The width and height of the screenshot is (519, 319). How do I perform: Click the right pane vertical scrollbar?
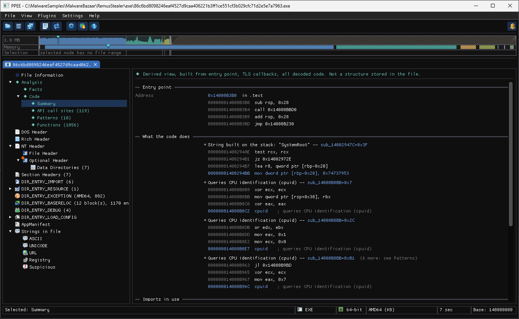pos(511,154)
